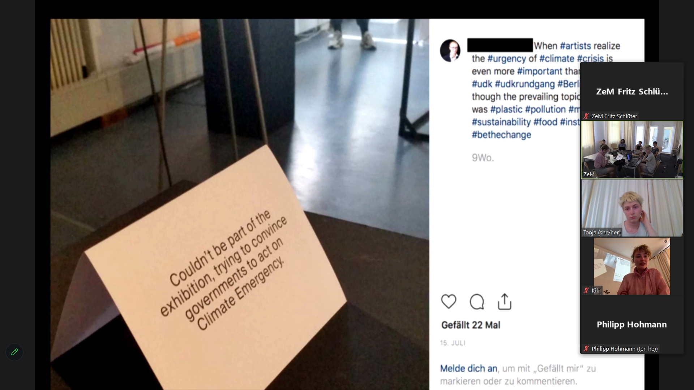Select Kiki's video tile

[632, 266]
